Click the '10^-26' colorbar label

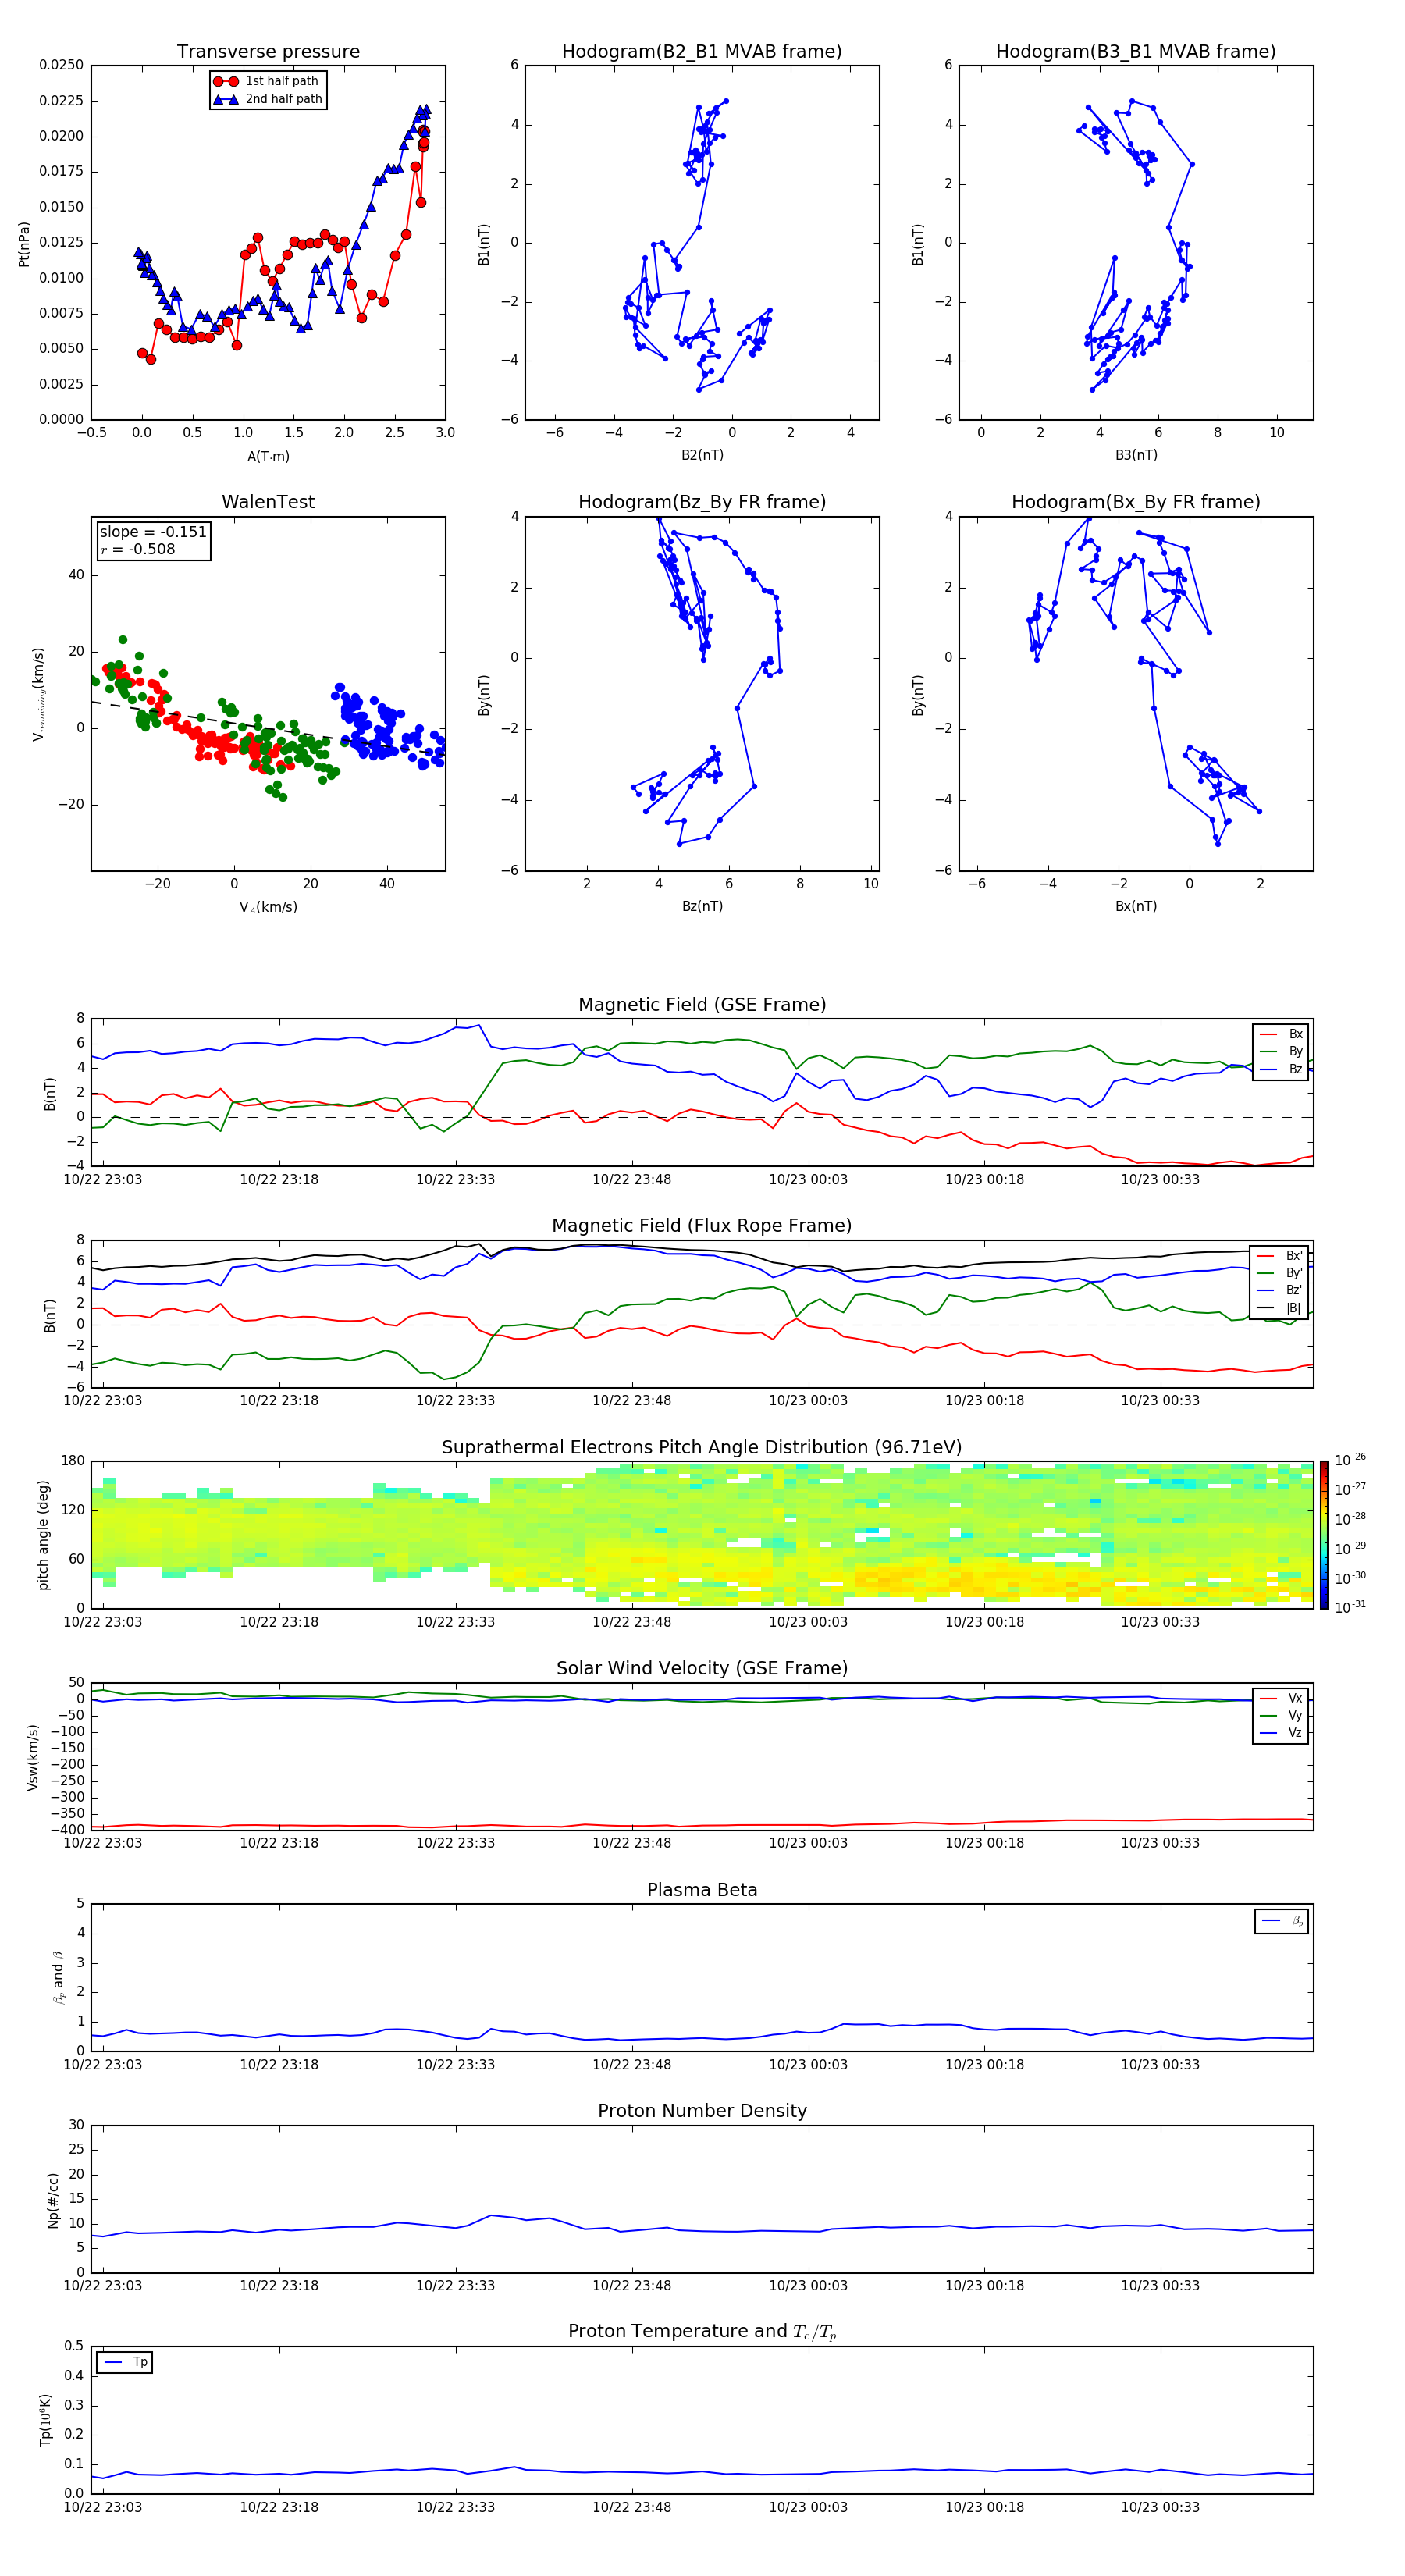tap(1350, 1460)
